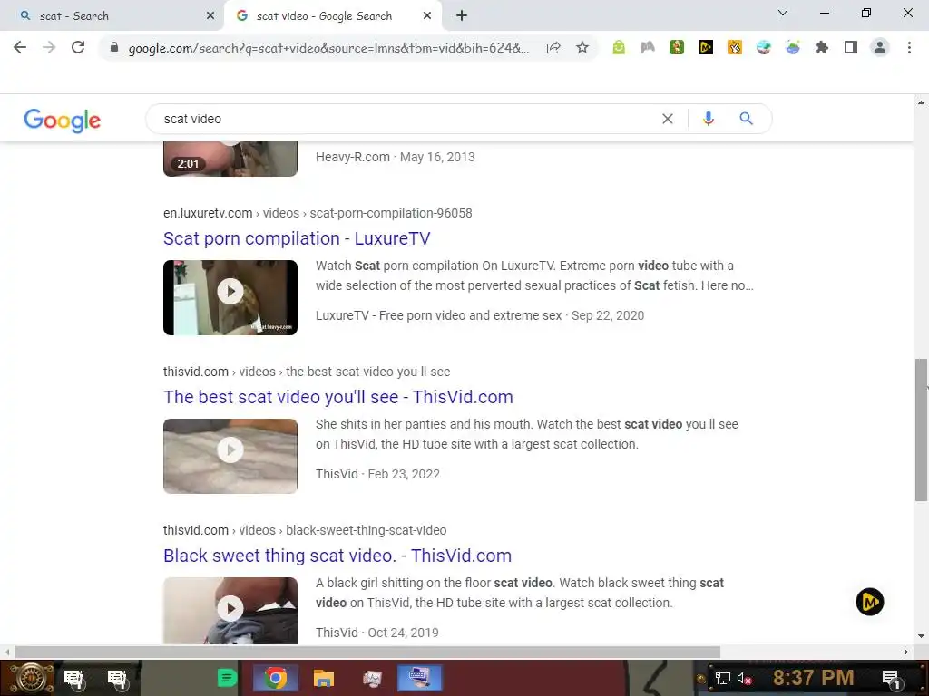Click the address bar URL
This screenshot has height=696, width=929.
point(328,48)
